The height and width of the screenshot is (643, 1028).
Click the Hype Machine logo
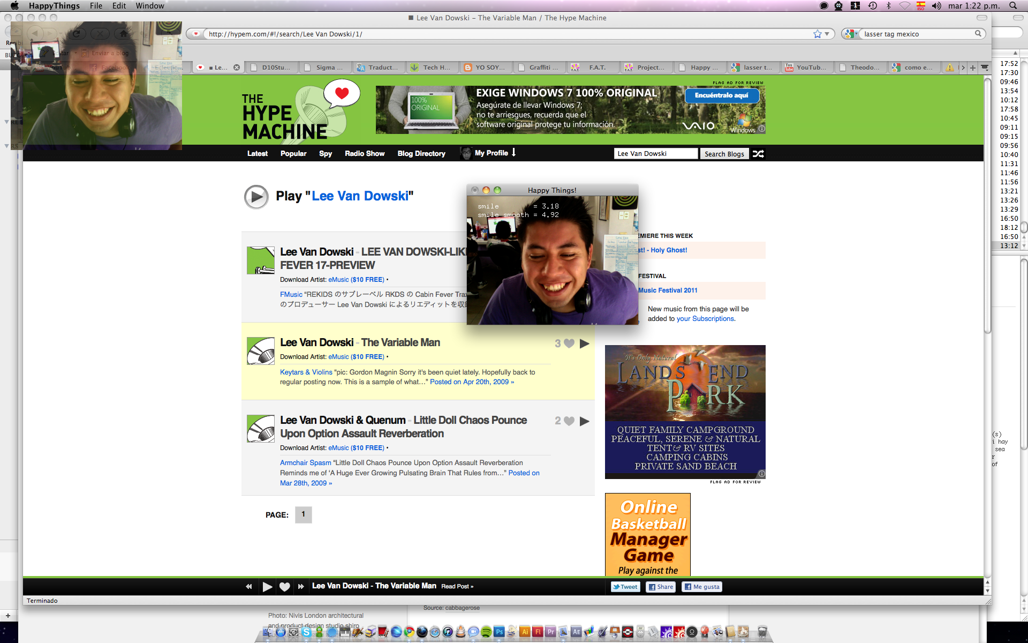point(300,111)
